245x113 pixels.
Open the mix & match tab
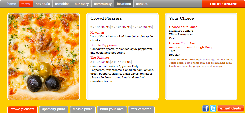pos(141,109)
